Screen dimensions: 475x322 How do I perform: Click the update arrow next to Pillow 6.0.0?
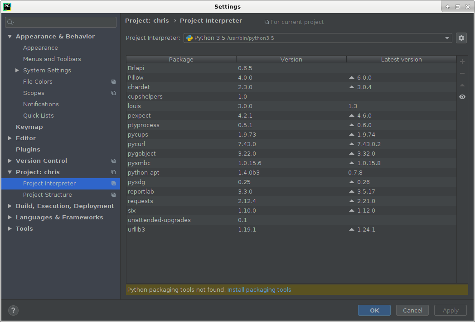[351, 78]
